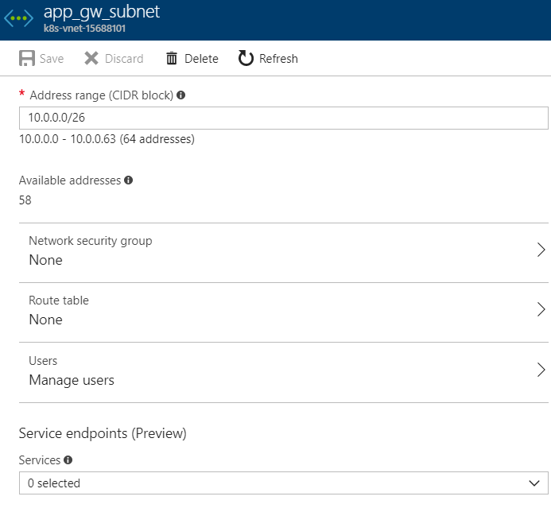Open the Route table setting

[x=284, y=312]
